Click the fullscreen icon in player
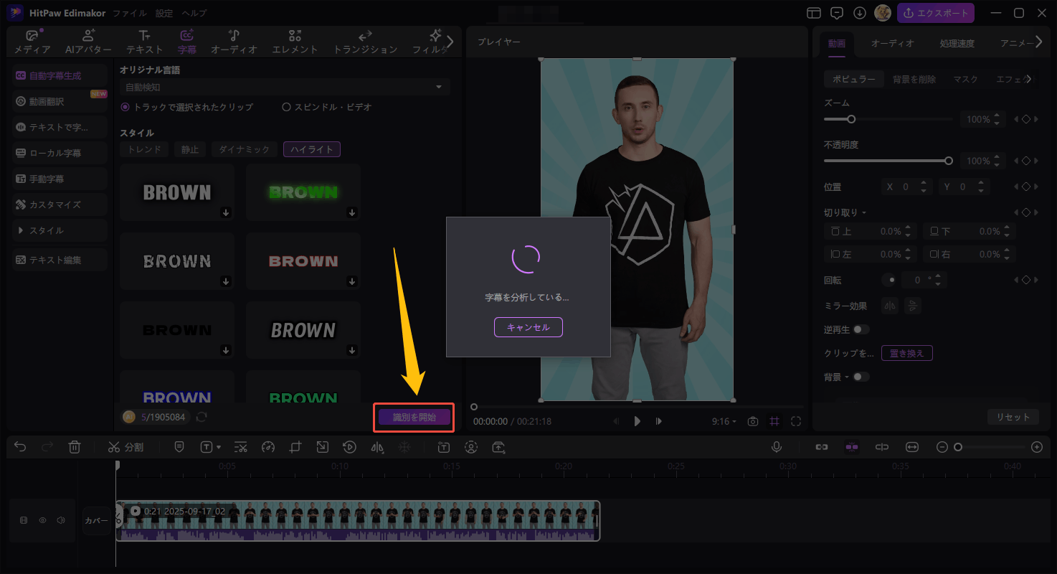The image size is (1057, 574). 796,421
